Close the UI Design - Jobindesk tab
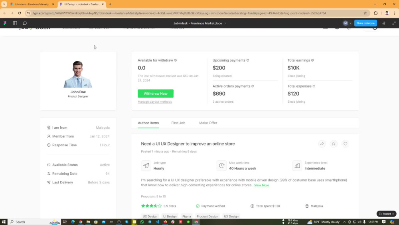 [103, 4]
